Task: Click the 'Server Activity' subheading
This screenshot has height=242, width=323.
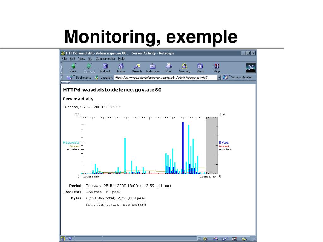Action: click(78, 99)
